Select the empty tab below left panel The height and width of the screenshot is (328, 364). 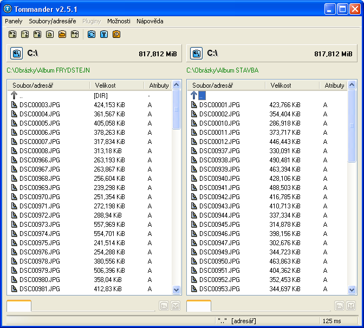click(x=19, y=306)
